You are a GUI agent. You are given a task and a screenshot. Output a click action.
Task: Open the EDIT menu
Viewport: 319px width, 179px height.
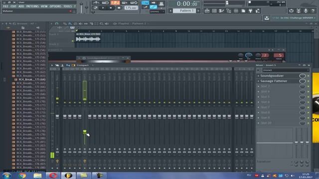(x=13, y=6)
